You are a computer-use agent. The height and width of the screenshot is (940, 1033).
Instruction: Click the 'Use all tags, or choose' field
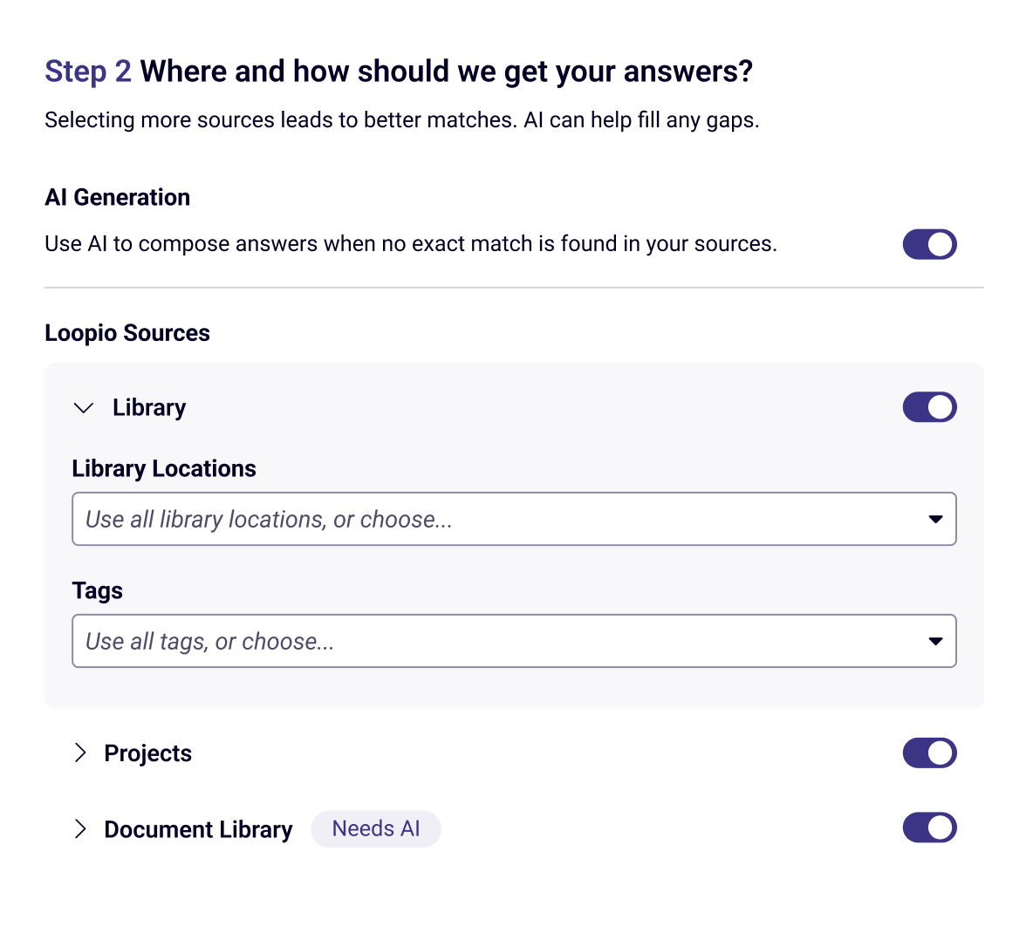tap(514, 641)
